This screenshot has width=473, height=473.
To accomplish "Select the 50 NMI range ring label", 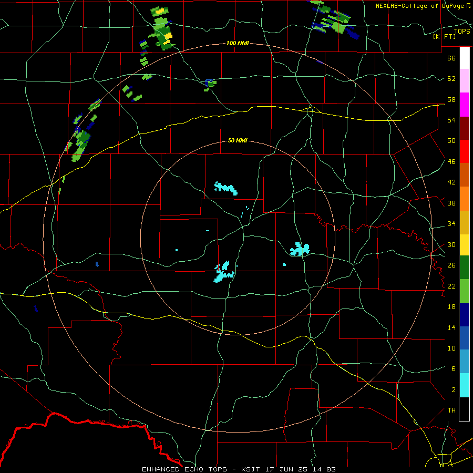I will point(238,140).
